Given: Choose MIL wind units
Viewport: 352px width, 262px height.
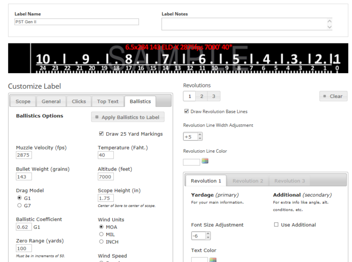Looking at the screenshot, I should [101, 234].
